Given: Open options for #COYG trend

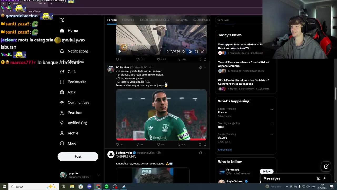Looking at the screenshot, I should coord(272,135).
